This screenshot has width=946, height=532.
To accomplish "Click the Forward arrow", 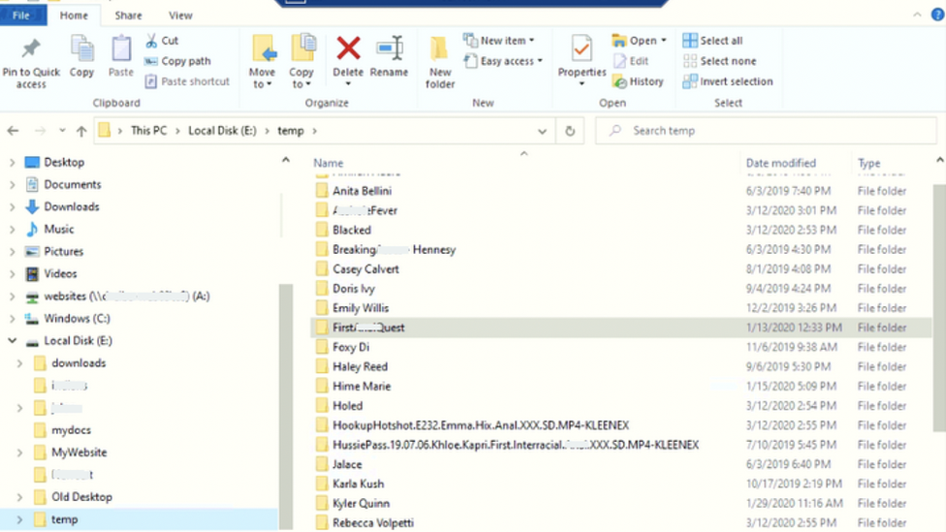I will point(40,131).
